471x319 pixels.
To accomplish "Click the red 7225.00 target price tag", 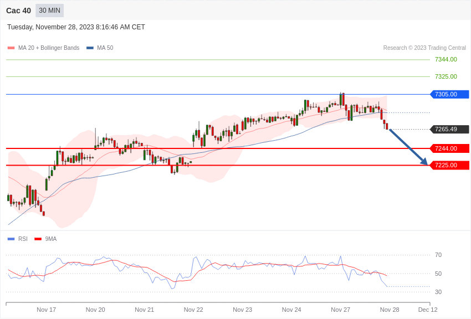I will coord(450,166).
